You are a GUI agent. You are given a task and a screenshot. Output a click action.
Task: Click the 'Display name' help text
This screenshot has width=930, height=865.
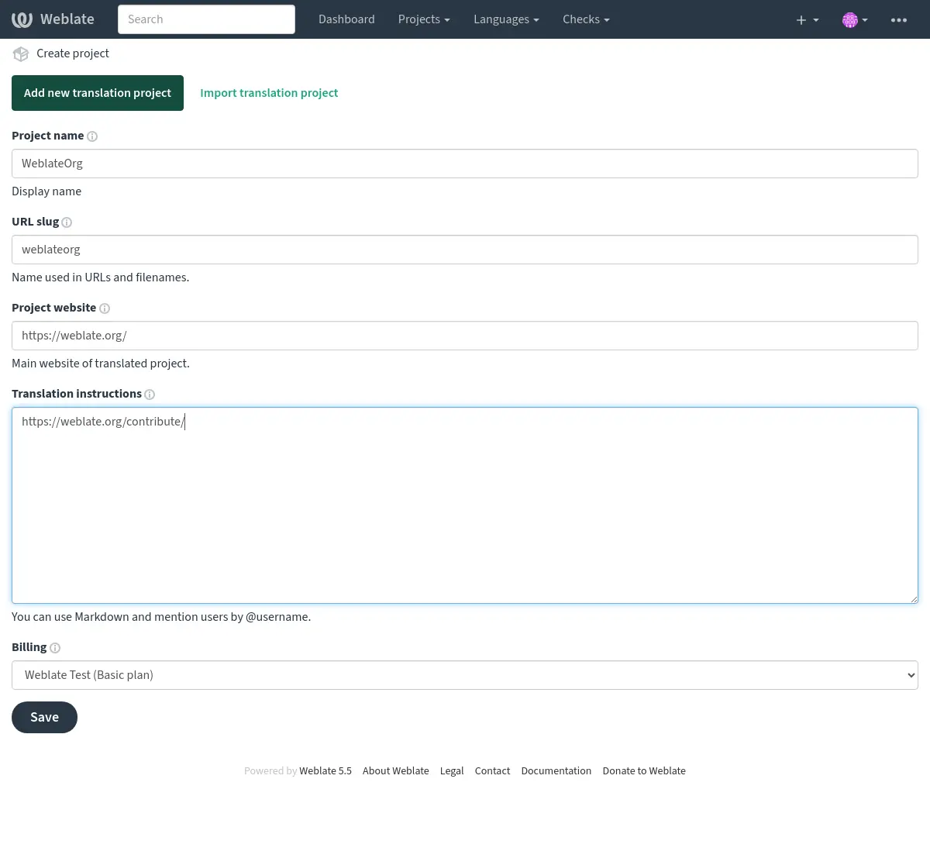46,191
